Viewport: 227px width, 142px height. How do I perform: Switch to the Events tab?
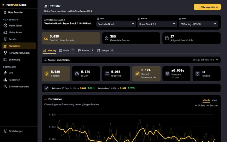tap(86, 50)
